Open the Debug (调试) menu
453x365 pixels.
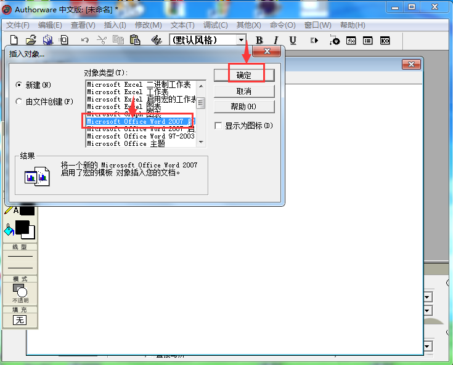216,25
